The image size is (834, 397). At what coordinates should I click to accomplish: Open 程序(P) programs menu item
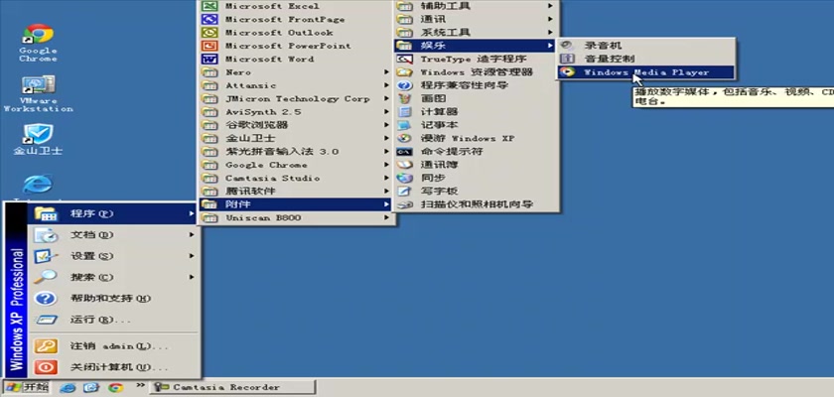[114, 213]
